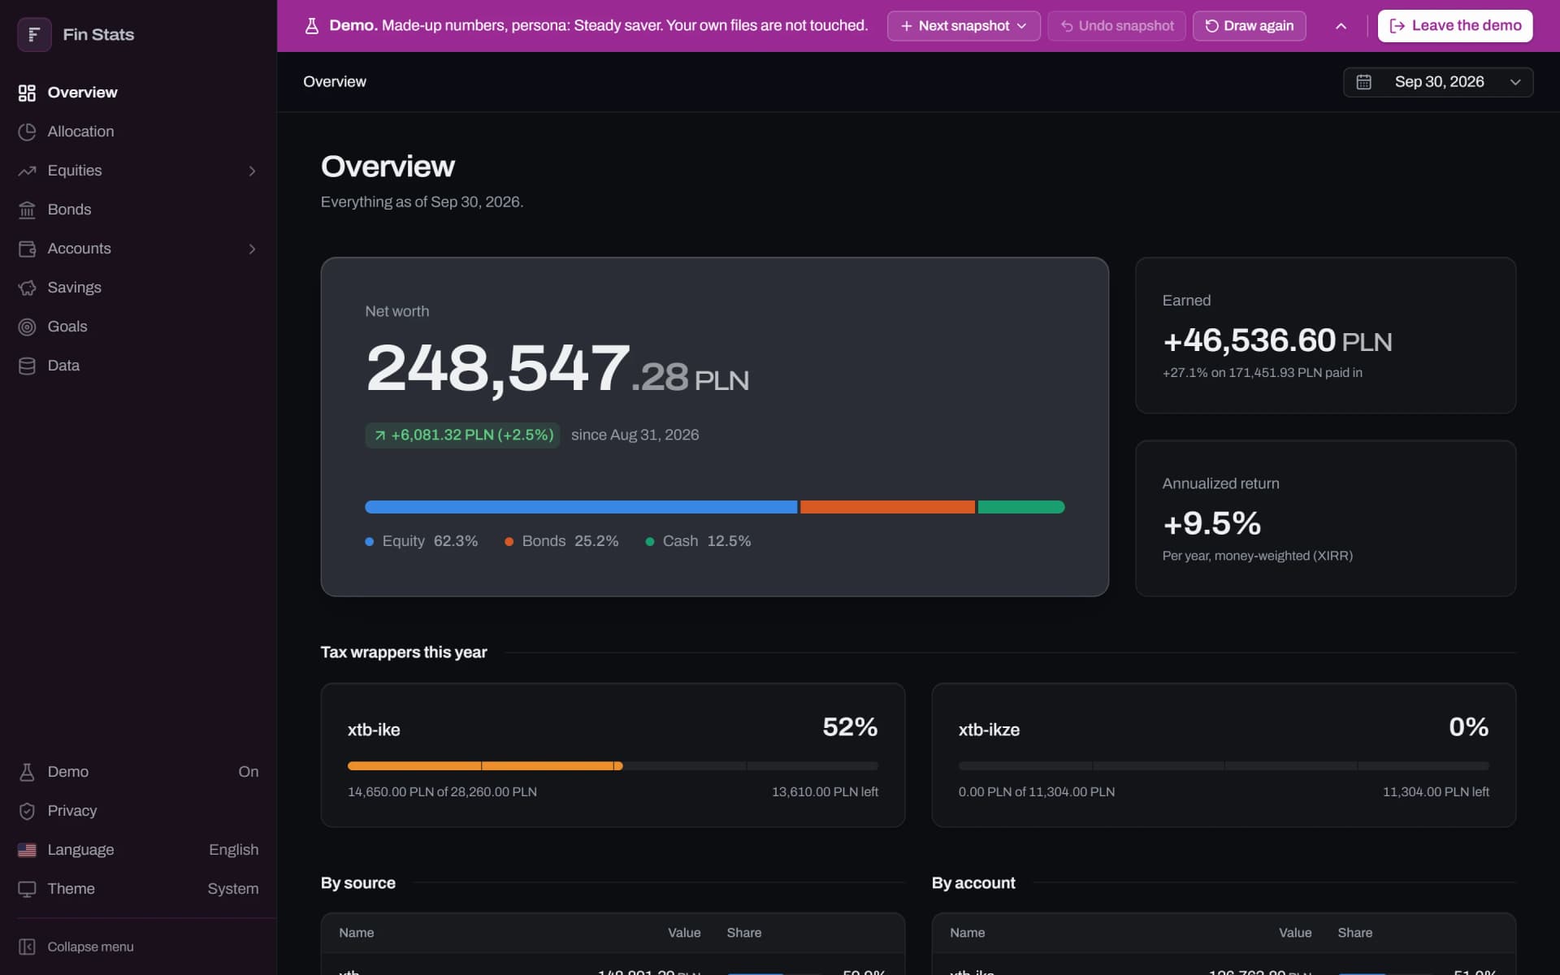Expand the Equities submenu chevron

click(252, 171)
